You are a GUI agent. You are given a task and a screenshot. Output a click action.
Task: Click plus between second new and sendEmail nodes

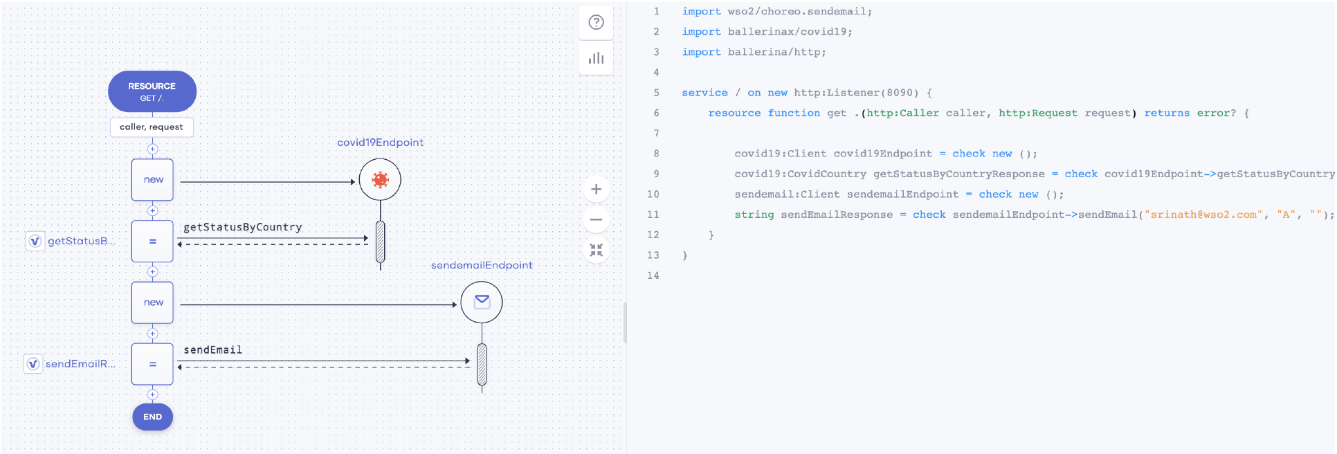(153, 334)
